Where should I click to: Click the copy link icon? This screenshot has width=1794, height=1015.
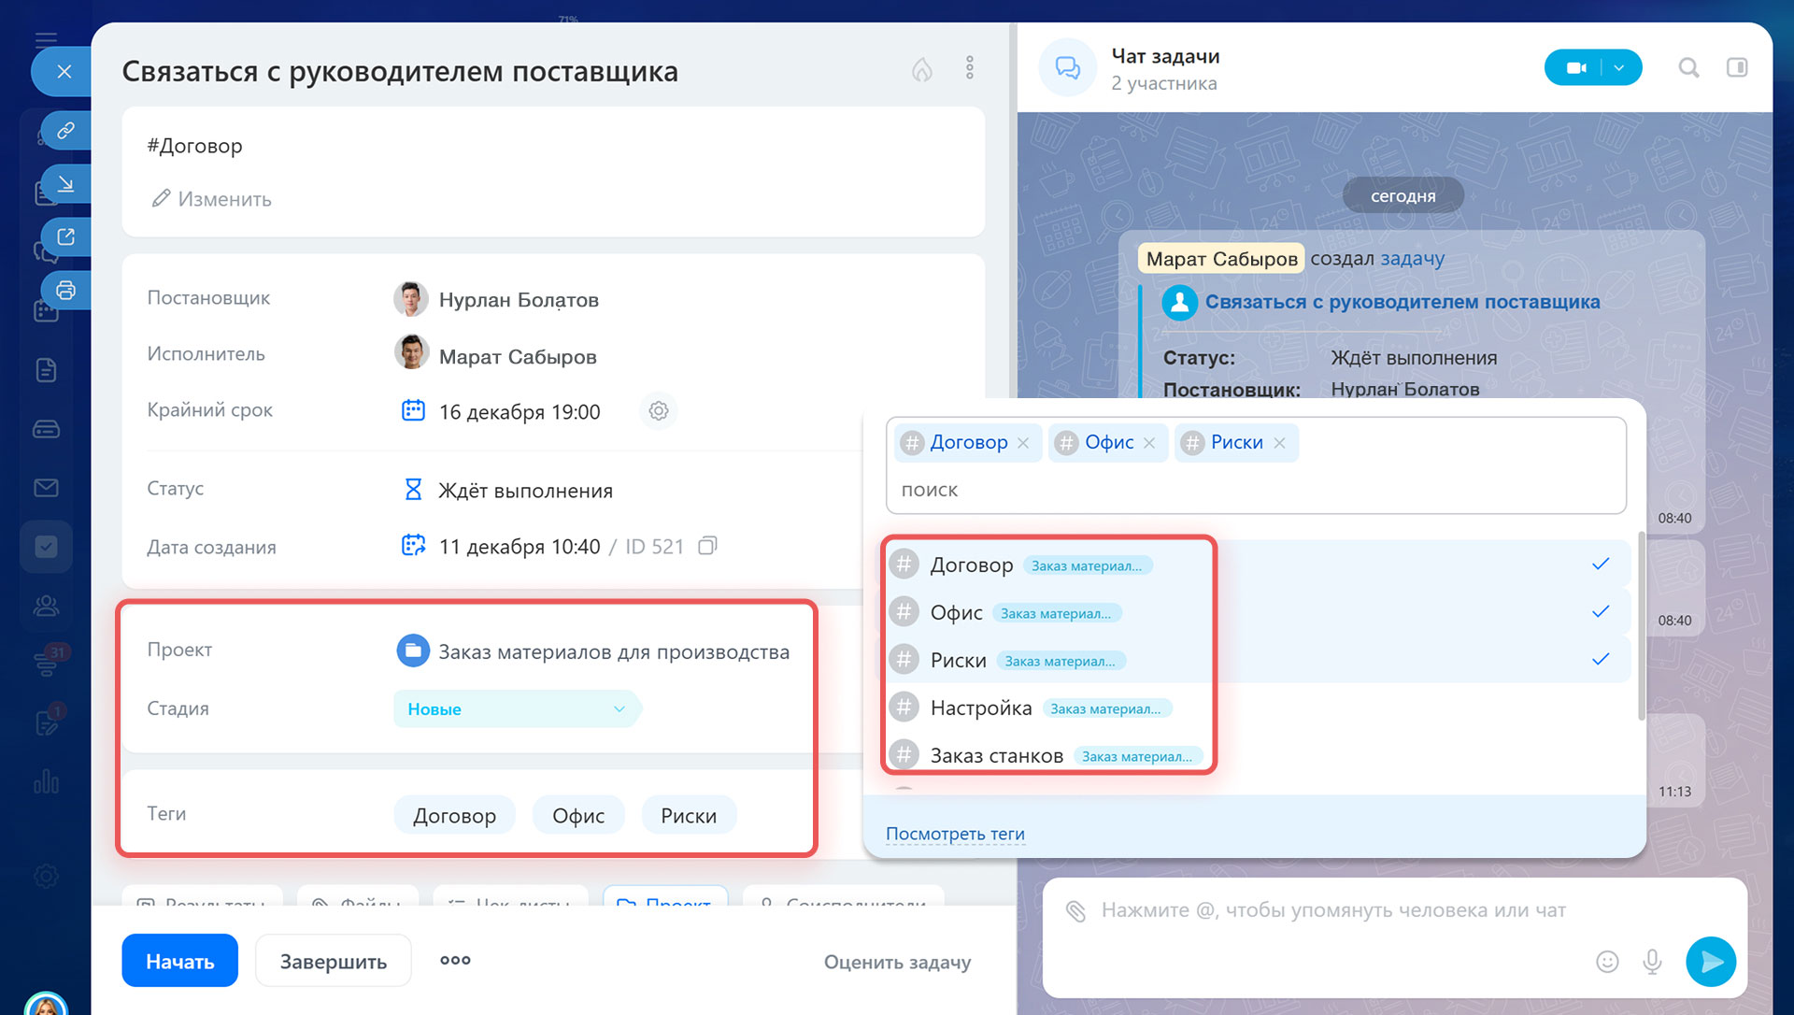point(65,130)
